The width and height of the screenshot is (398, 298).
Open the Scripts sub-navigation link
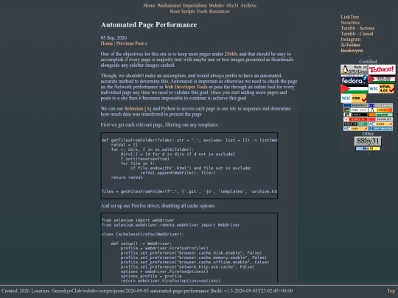pyautogui.click(x=188, y=11)
